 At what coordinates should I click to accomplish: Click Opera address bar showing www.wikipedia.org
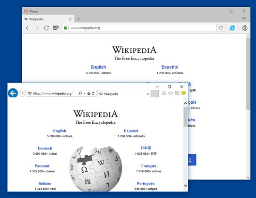[x=139, y=28]
